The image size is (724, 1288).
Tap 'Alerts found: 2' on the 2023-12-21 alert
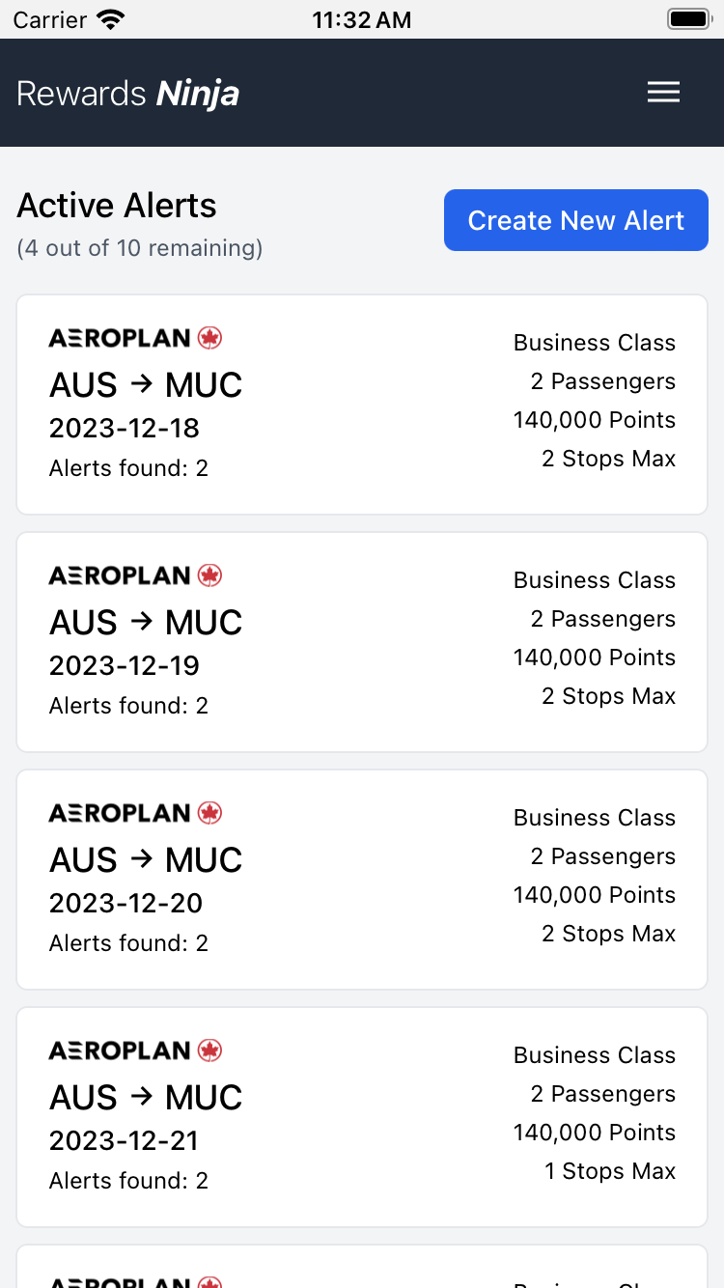click(x=128, y=1181)
